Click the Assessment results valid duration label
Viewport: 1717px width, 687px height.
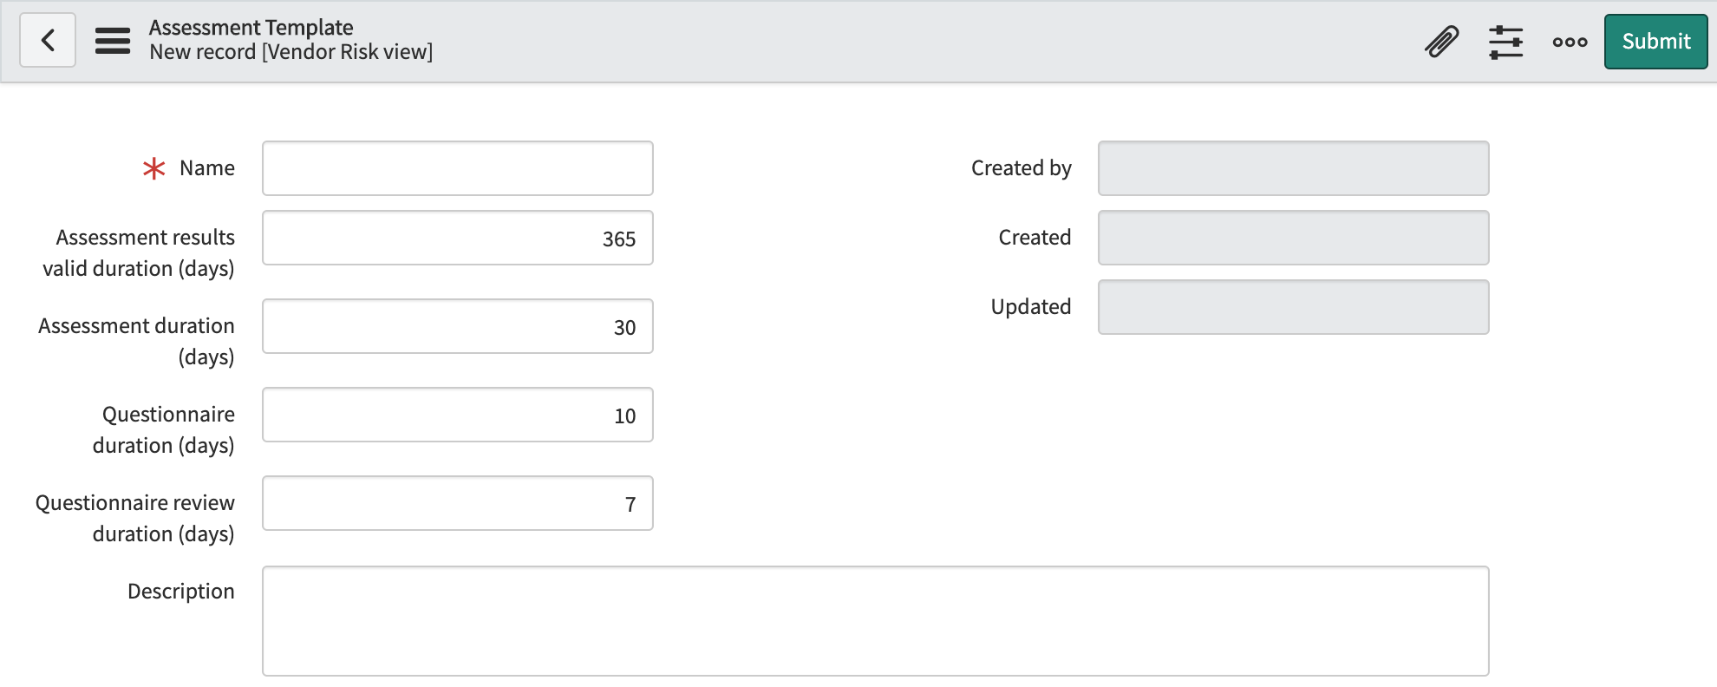[x=139, y=253]
